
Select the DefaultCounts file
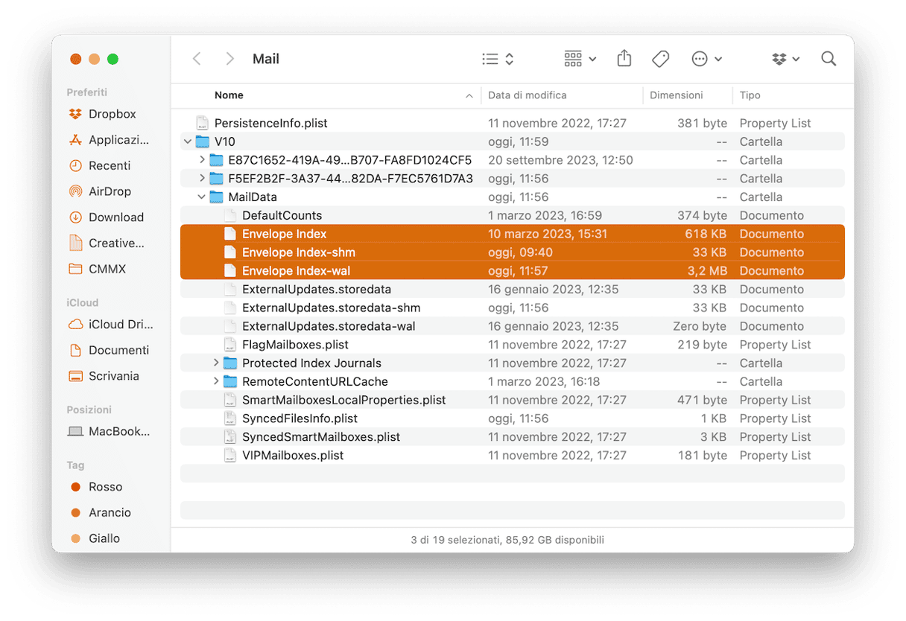(x=513, y=215)
